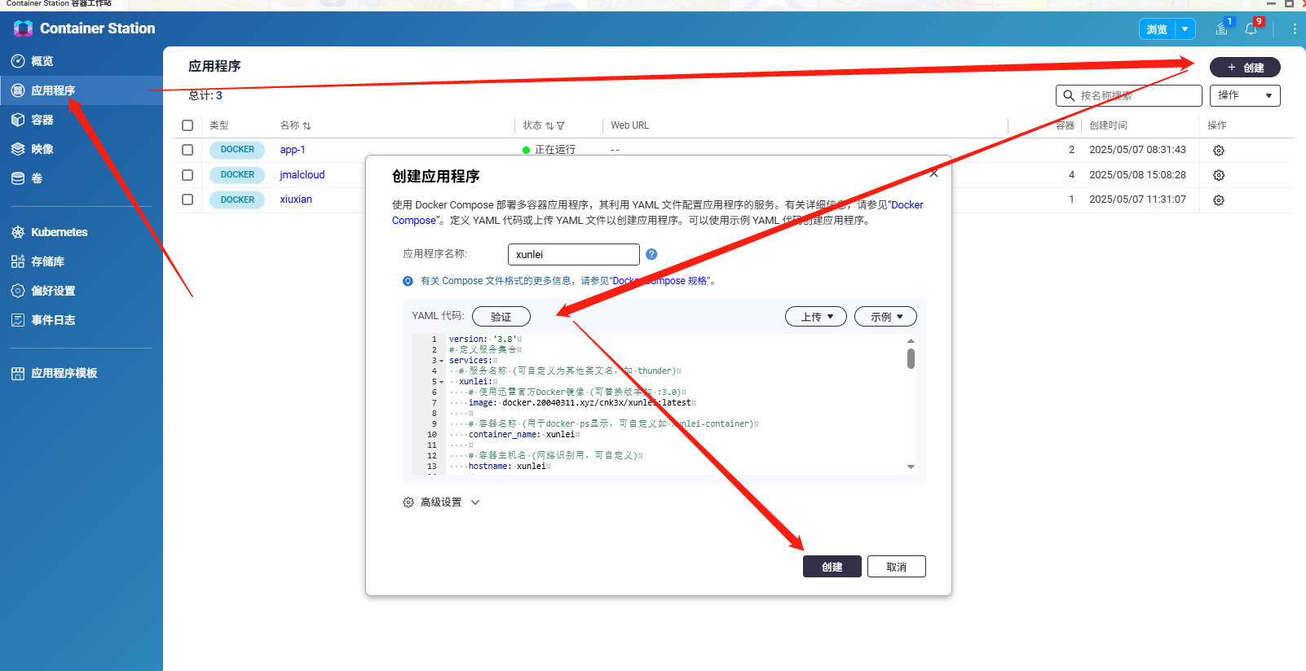Click the 创建时间 column header
The width and height of the screenshot is (1306, 671).
(x=1109, y=125)
